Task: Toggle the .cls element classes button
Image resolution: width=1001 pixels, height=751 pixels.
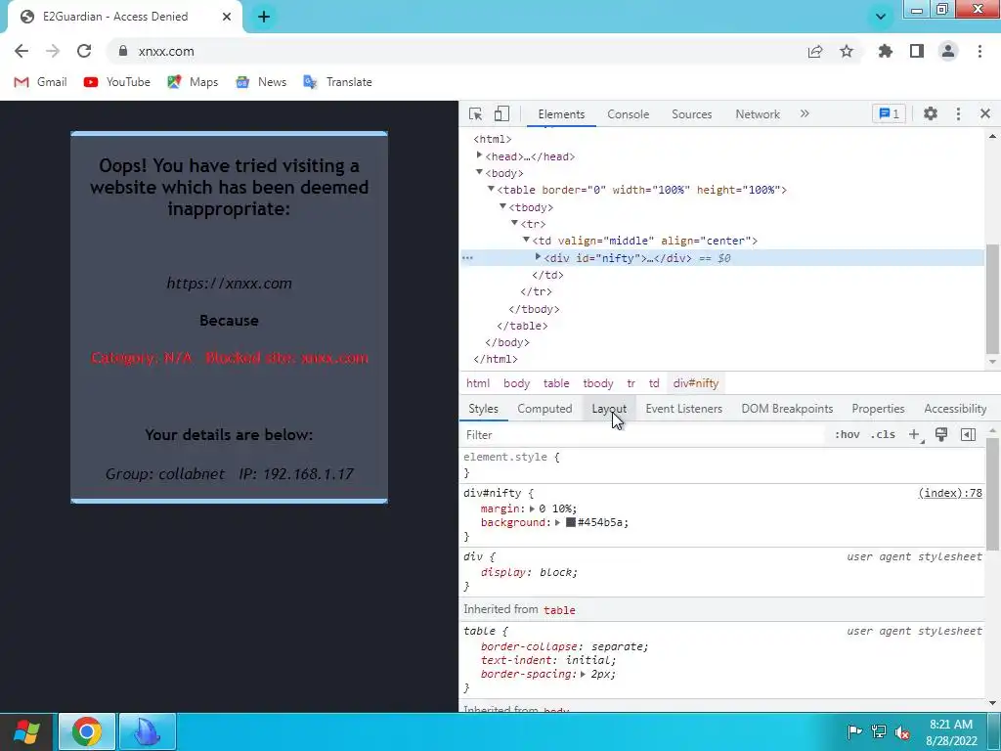Action: (x=883, y=435)
